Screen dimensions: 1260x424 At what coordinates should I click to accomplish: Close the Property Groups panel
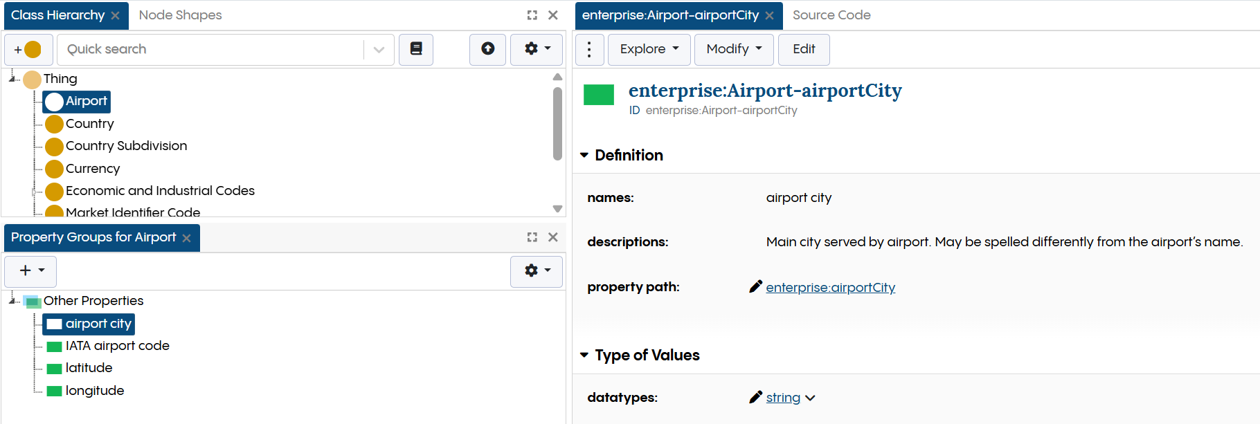click(553, 237)
